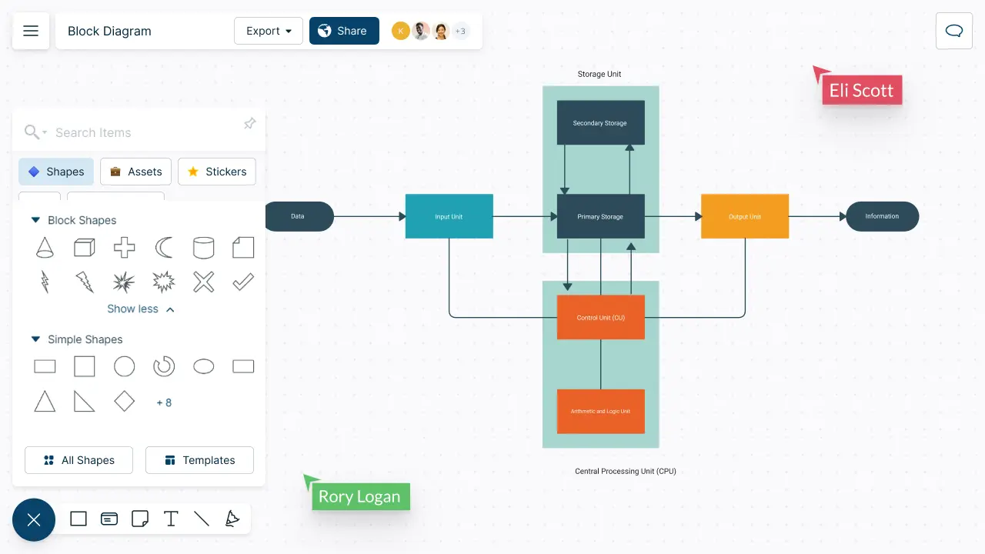Click the Share button
Screen dimensions: 985x554
[x=343, y=31]
